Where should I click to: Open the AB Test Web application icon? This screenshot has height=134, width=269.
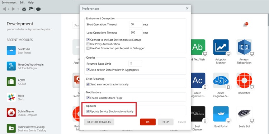point(198,47)
